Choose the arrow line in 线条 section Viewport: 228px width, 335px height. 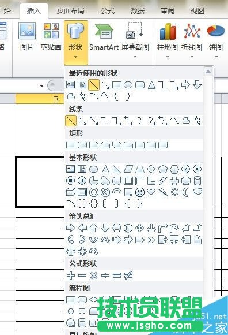click(x=82, y=121)
